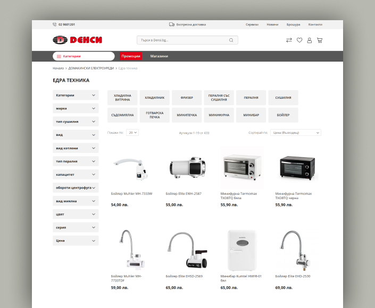Click the search magnifier icon
The height and width of the screenshot is (308, 375).
231,40
